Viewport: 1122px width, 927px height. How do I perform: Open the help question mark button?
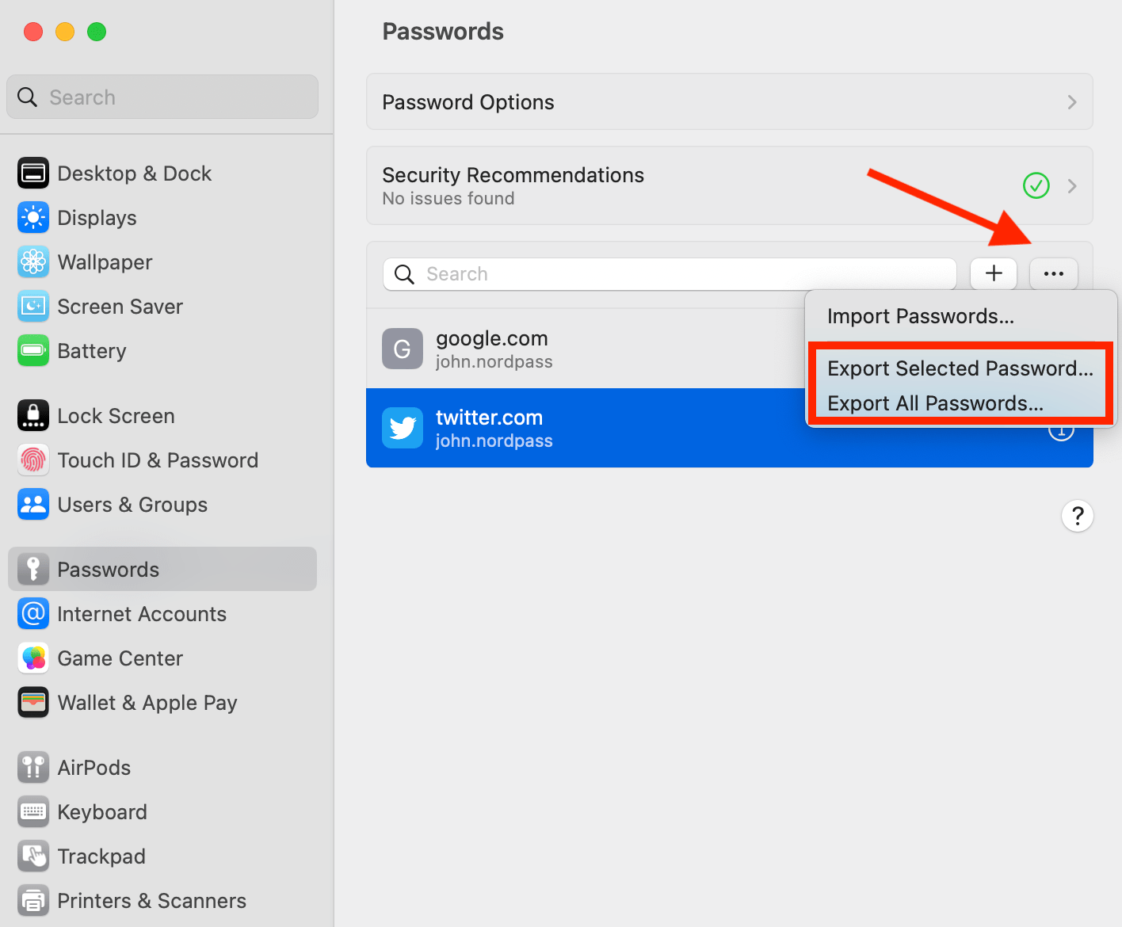coord(1078,516)
